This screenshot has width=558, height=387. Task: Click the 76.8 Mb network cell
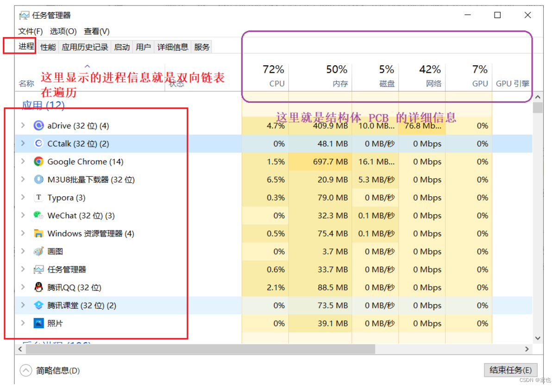pos(423,125)
